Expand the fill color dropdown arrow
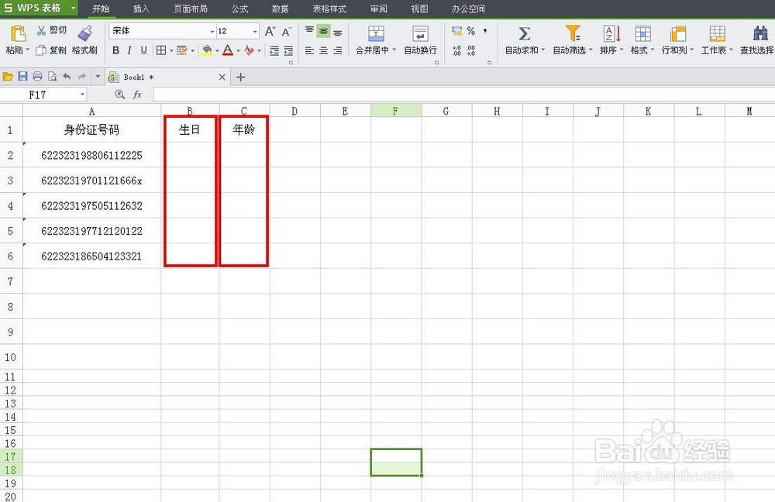 coord(217,50)
